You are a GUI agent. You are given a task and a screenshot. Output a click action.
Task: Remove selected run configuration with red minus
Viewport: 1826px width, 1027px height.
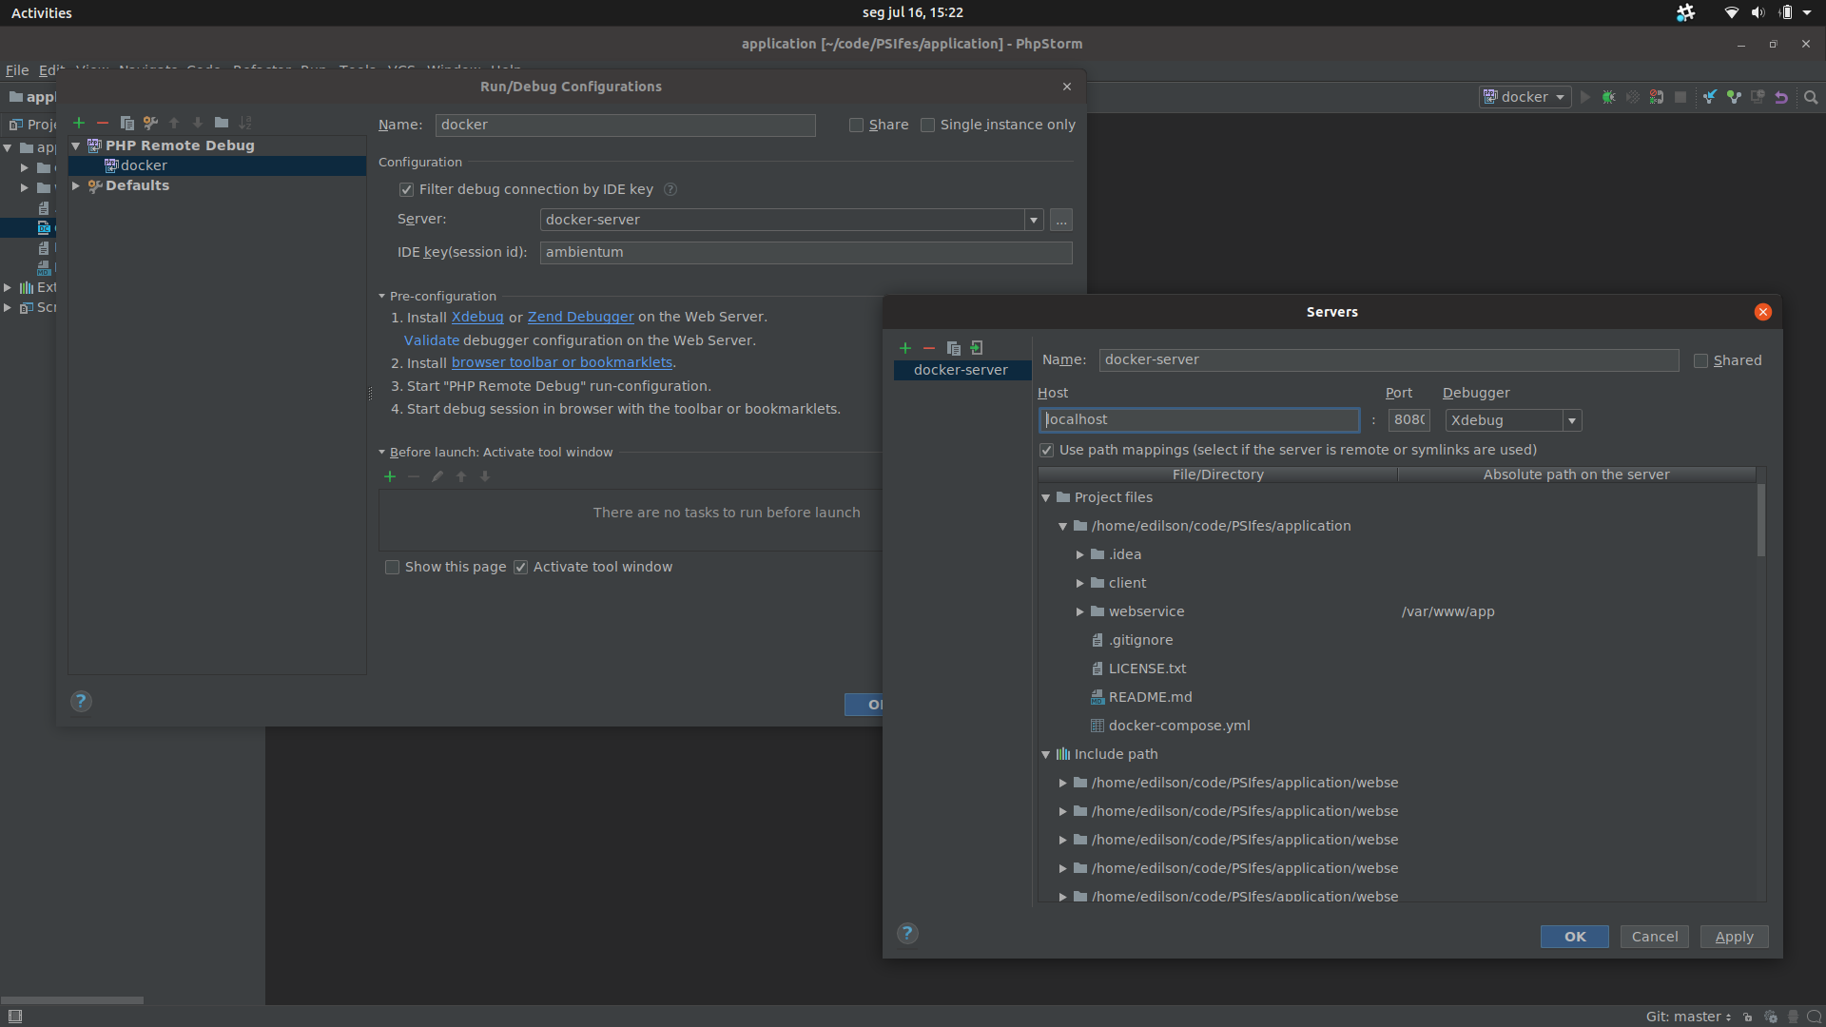[x=103, y=123]
